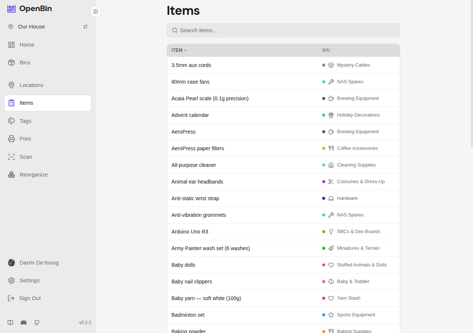This screenshot has height=333, width=473.
Task: Sign out of OpenBin
Action: (30, 298)
